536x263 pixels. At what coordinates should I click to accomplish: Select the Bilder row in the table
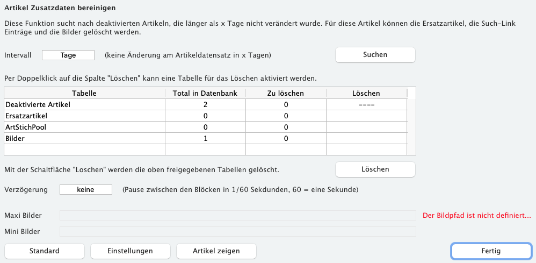tap(206, 138)
